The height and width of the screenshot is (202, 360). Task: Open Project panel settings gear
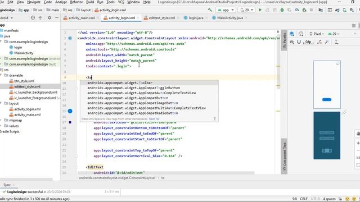49,17
